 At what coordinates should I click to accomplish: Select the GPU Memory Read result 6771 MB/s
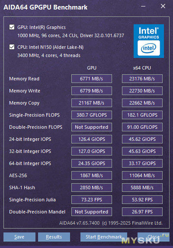[92, 79]
